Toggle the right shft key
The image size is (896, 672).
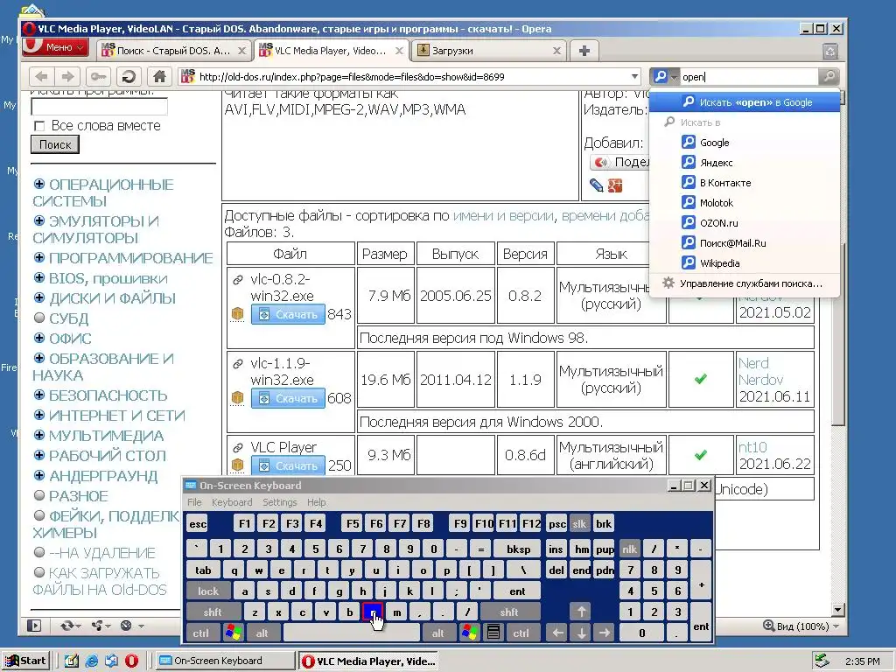coord(509,612)
